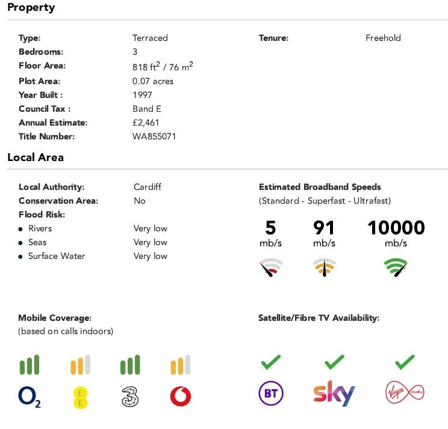Click the Local Area section heading
This screenshot has width=448, height=429.
click(36, 157)
